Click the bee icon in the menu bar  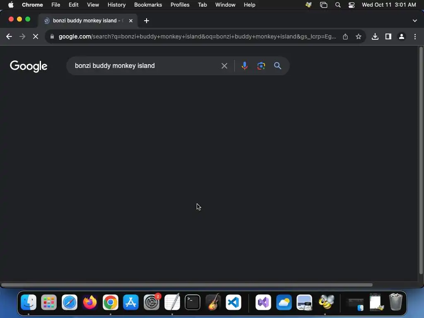[308, 5]
